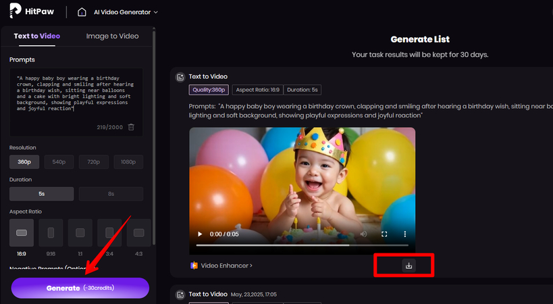This screenshot has width=553, height=304.
Task: Click the 219/2000 character counter
Action: (x=109, y=127)
